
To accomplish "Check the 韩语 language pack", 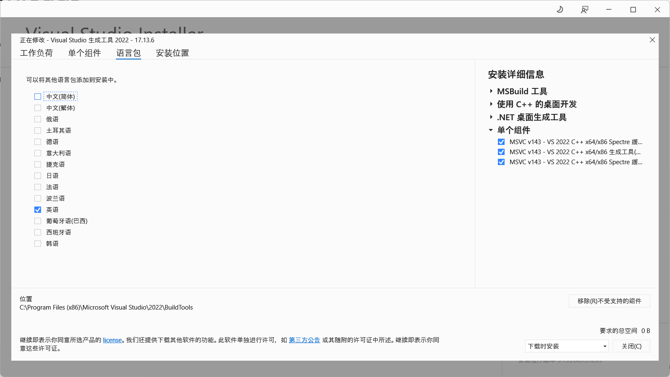I will 38,244.
